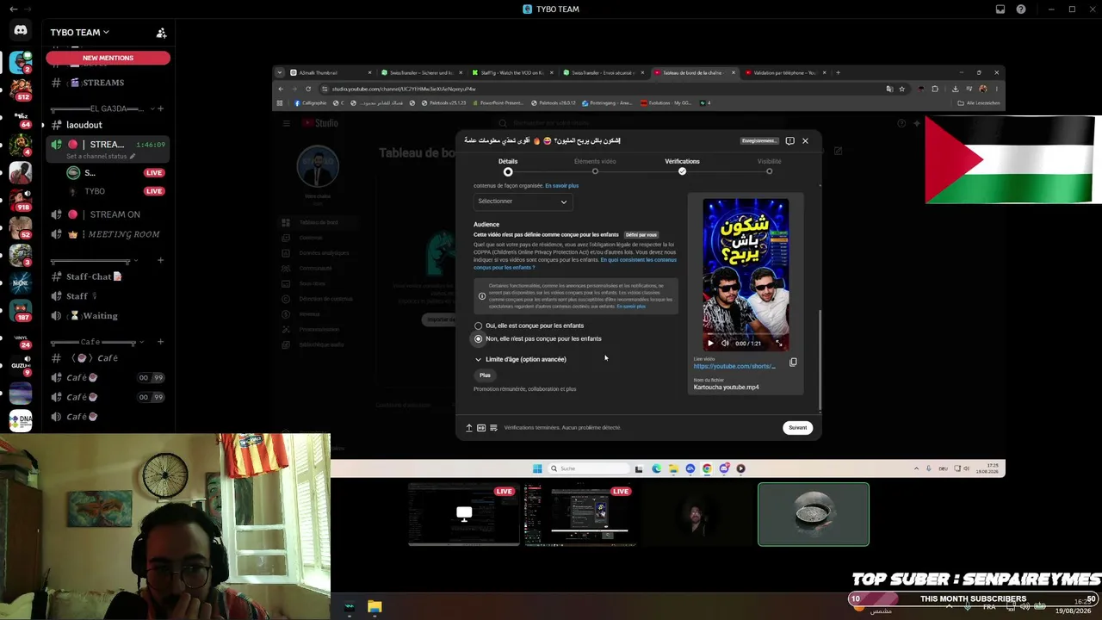Create channel in EL GA3DA category

tap(160, 108)
